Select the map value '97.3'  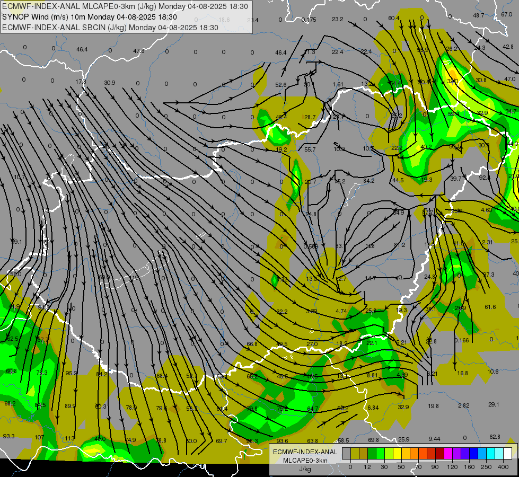point(489,275)
